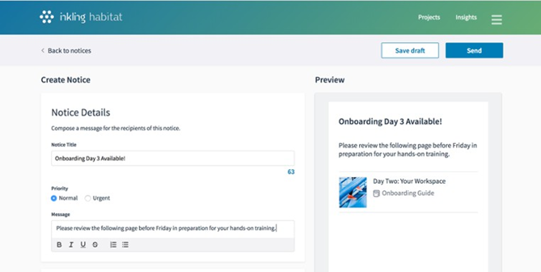The height and width of the screenshot is (272, 541).
Task: Open the hamburger menu in the header
Action: tap(496, 19)
